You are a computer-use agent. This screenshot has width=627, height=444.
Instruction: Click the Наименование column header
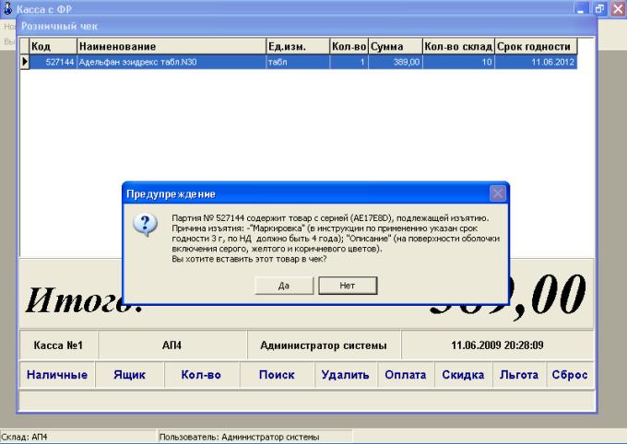point(171,46)
